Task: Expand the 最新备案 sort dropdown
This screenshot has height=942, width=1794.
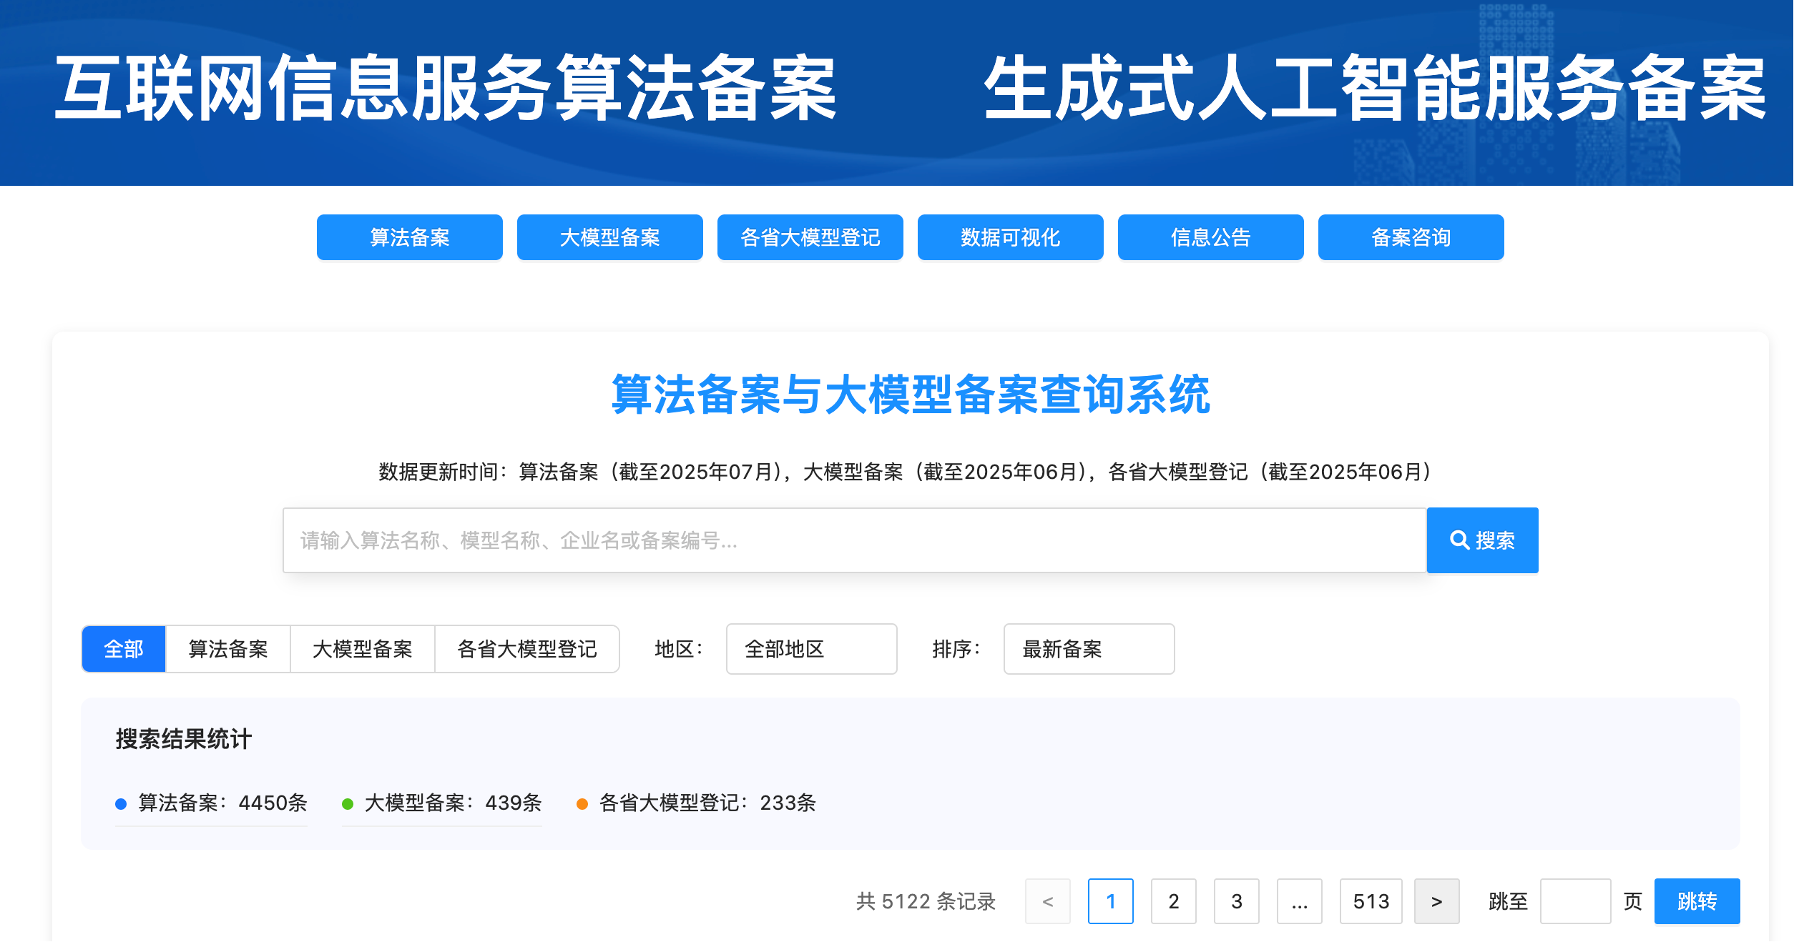Action: coord(1088,649)
